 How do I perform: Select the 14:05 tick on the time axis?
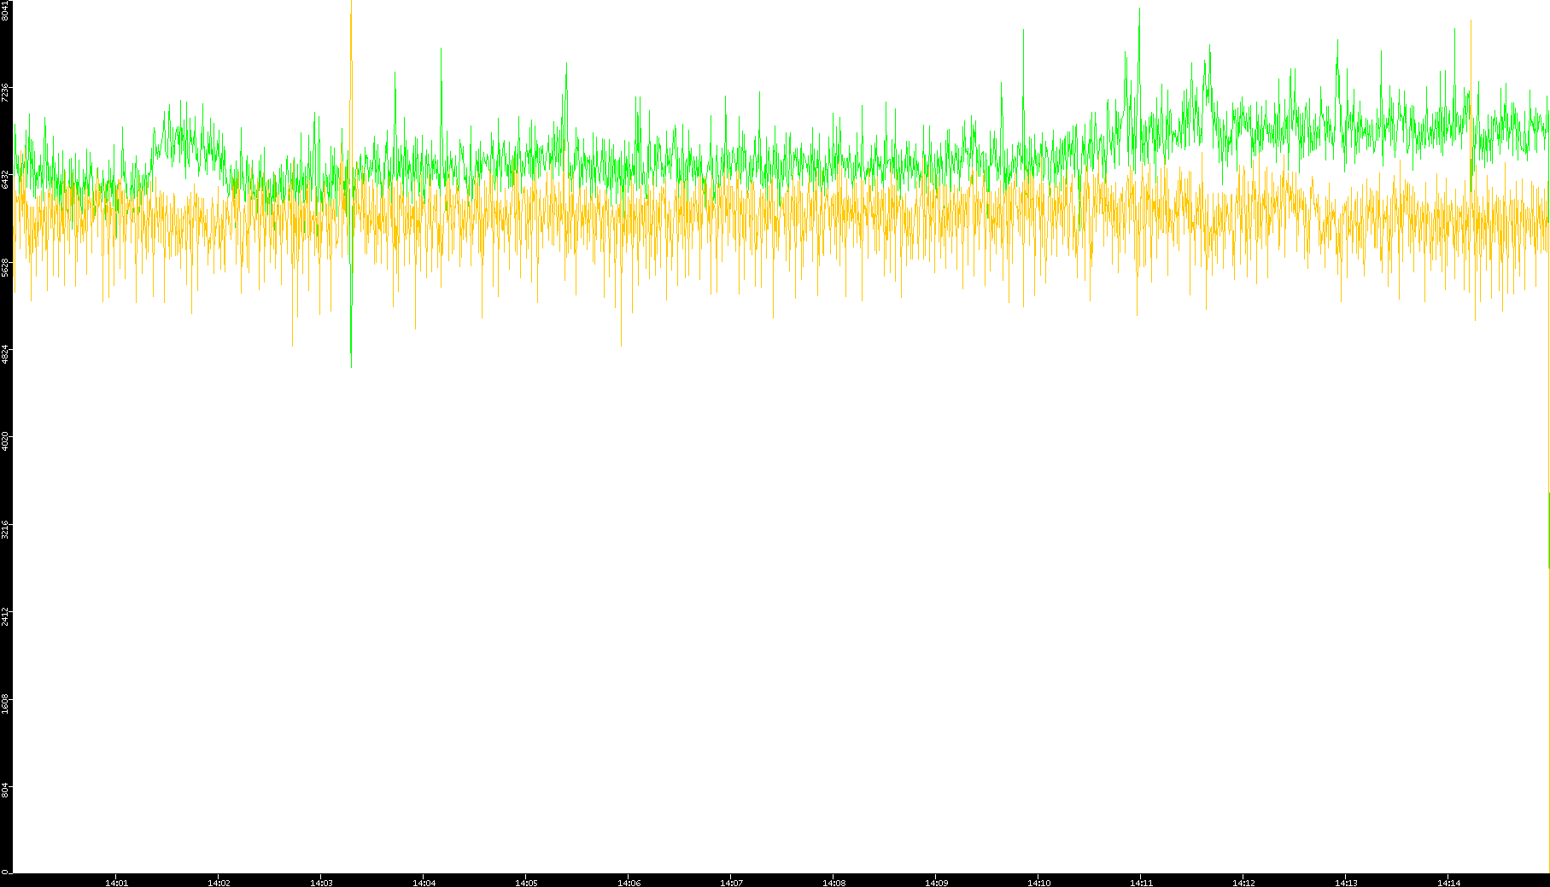(x=526, y=882)
